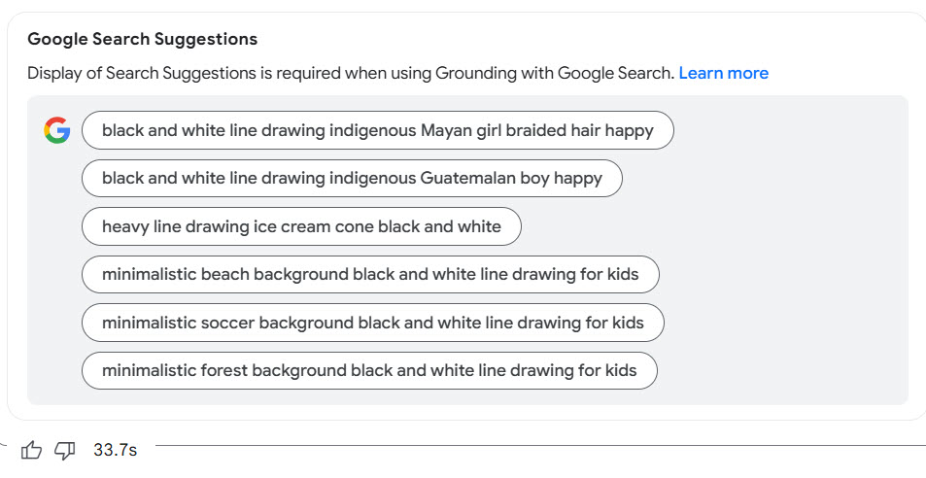Click the Google Search Suggestions heading
Screen dimensions: 926x478
(142, 39)
